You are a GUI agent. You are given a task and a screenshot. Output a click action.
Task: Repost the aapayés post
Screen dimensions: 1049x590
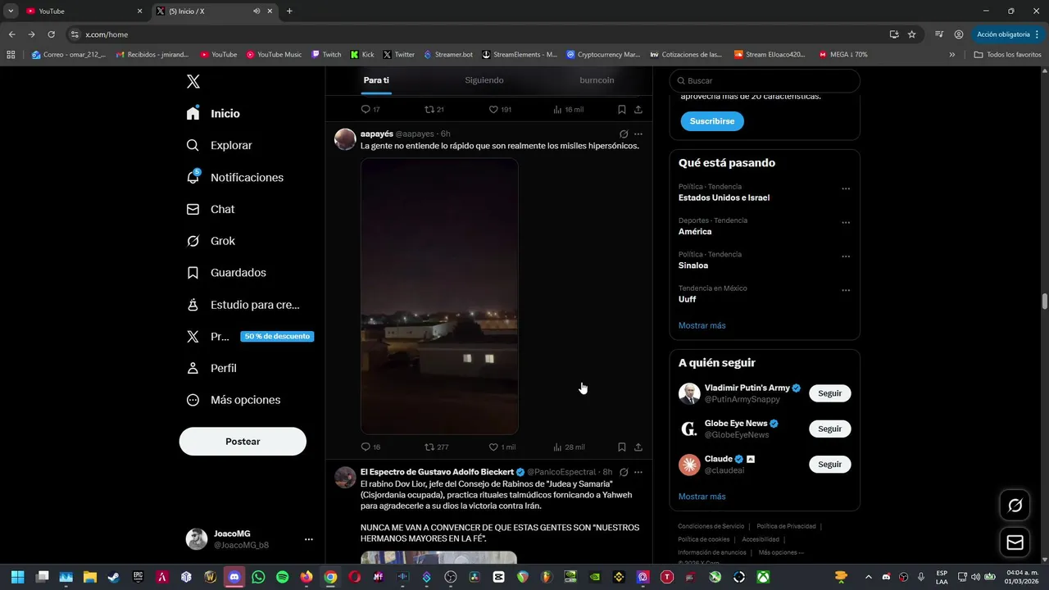pos(436,447)
